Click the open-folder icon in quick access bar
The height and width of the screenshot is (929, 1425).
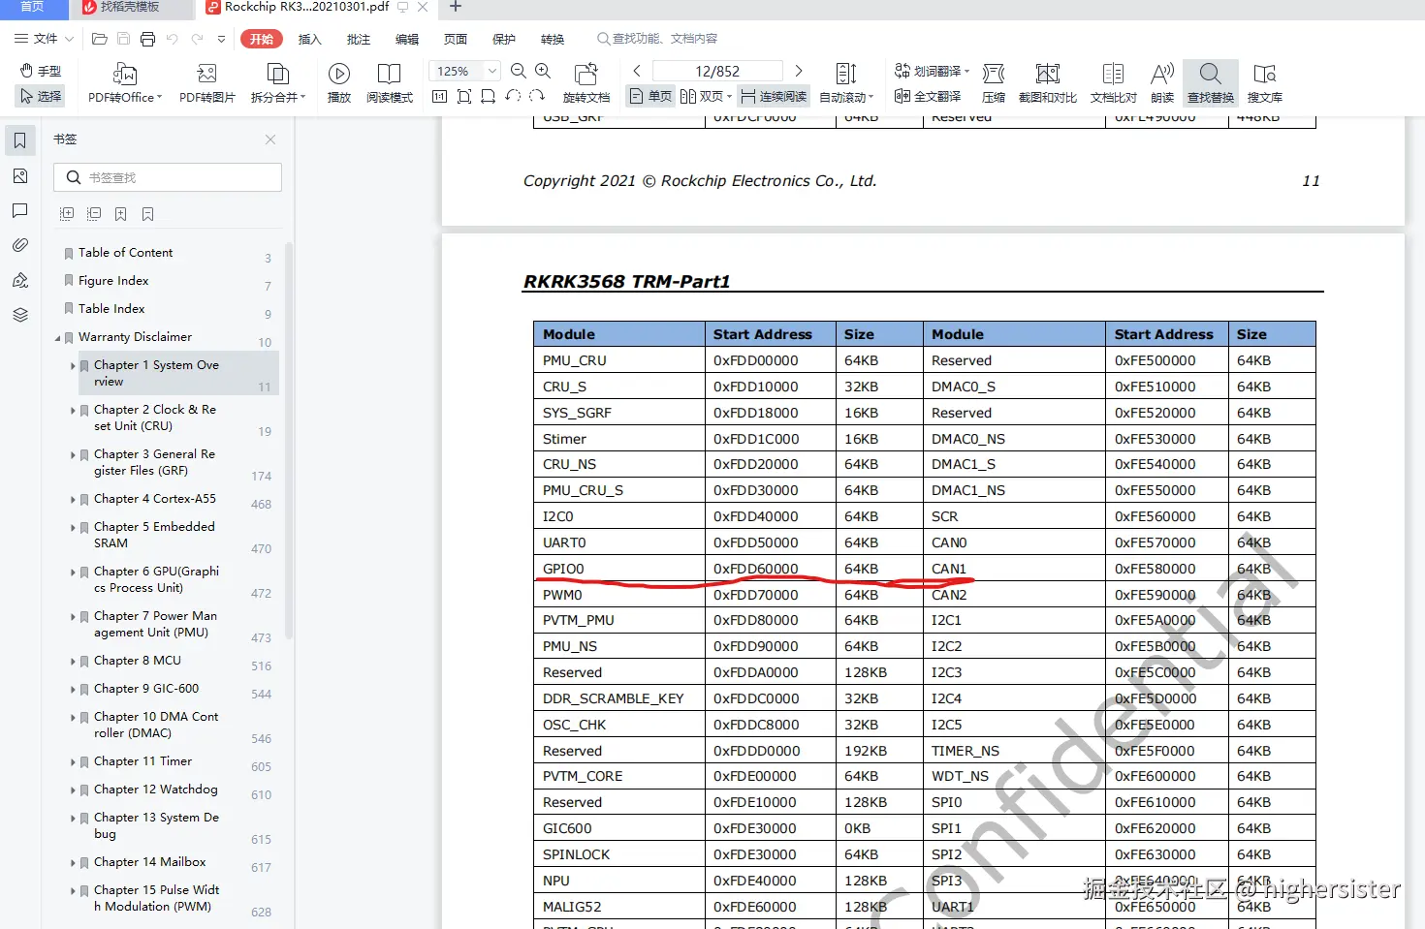(99, 39)
